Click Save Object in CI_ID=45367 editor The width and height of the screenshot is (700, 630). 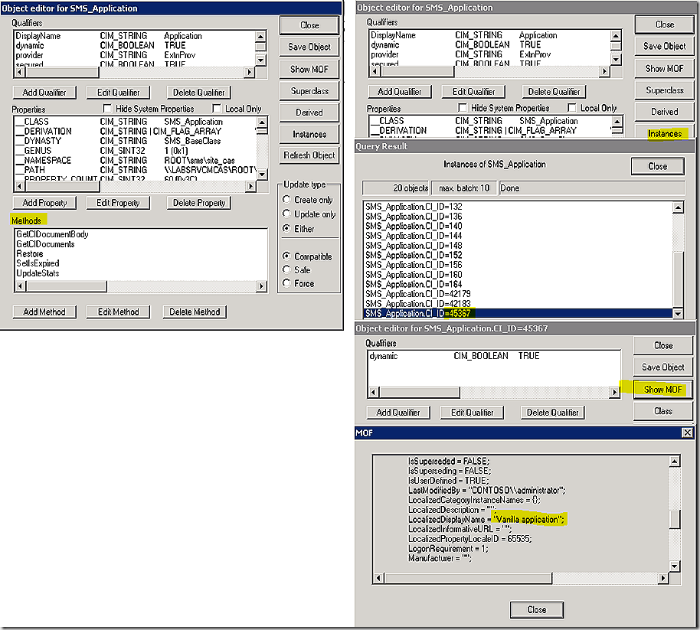tap(663, 367)
